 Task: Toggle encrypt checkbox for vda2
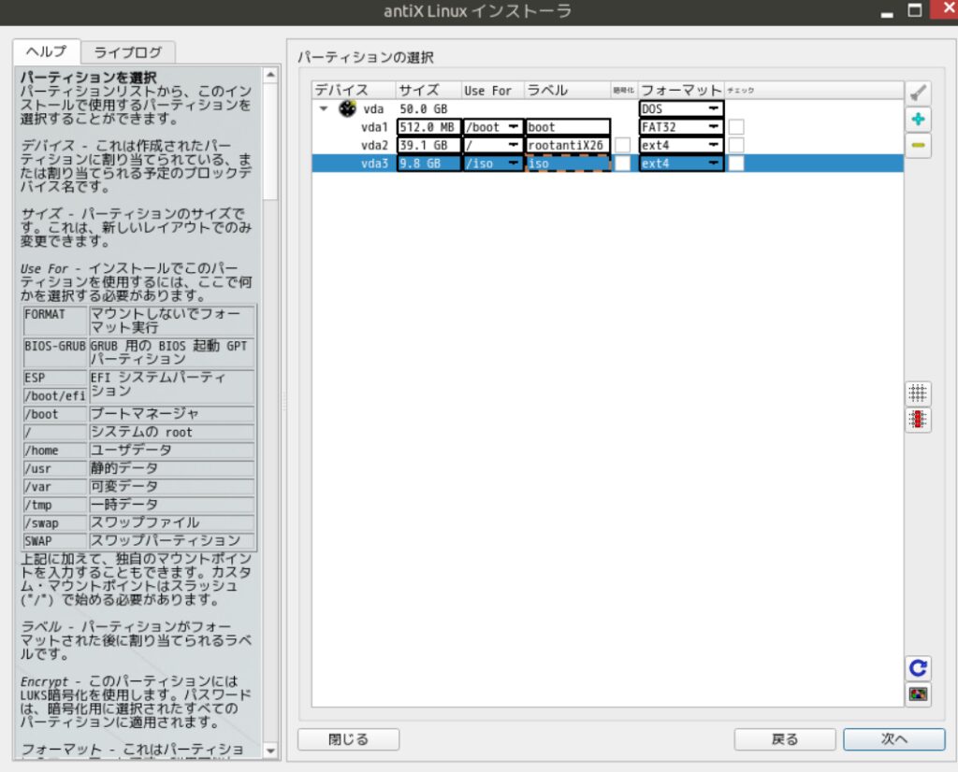(622, 145)
